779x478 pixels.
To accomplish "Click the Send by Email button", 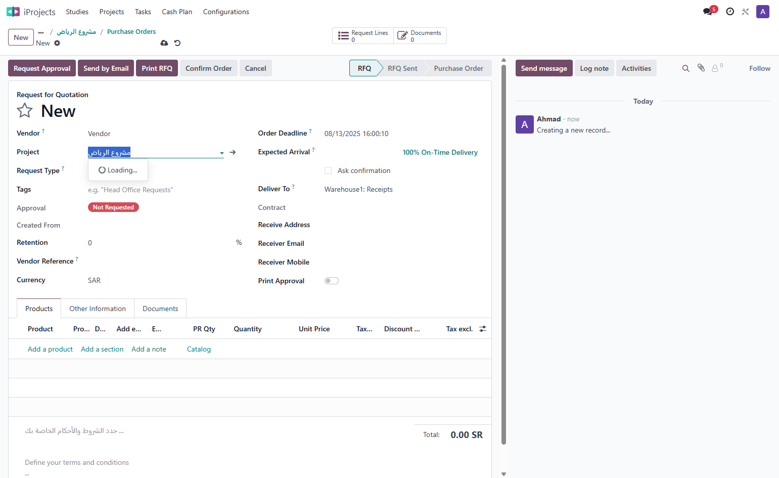I will point(106,68).
